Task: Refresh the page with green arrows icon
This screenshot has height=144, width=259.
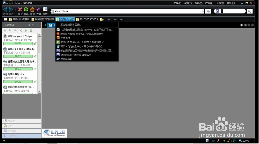Action: pyautogui.click(x=26, y=10)
